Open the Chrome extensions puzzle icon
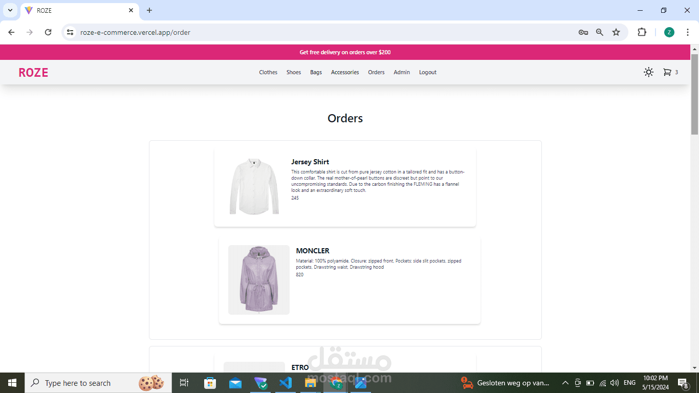This screenshot has width=699, height=393. pyautogui.click(x=642, y=32)
